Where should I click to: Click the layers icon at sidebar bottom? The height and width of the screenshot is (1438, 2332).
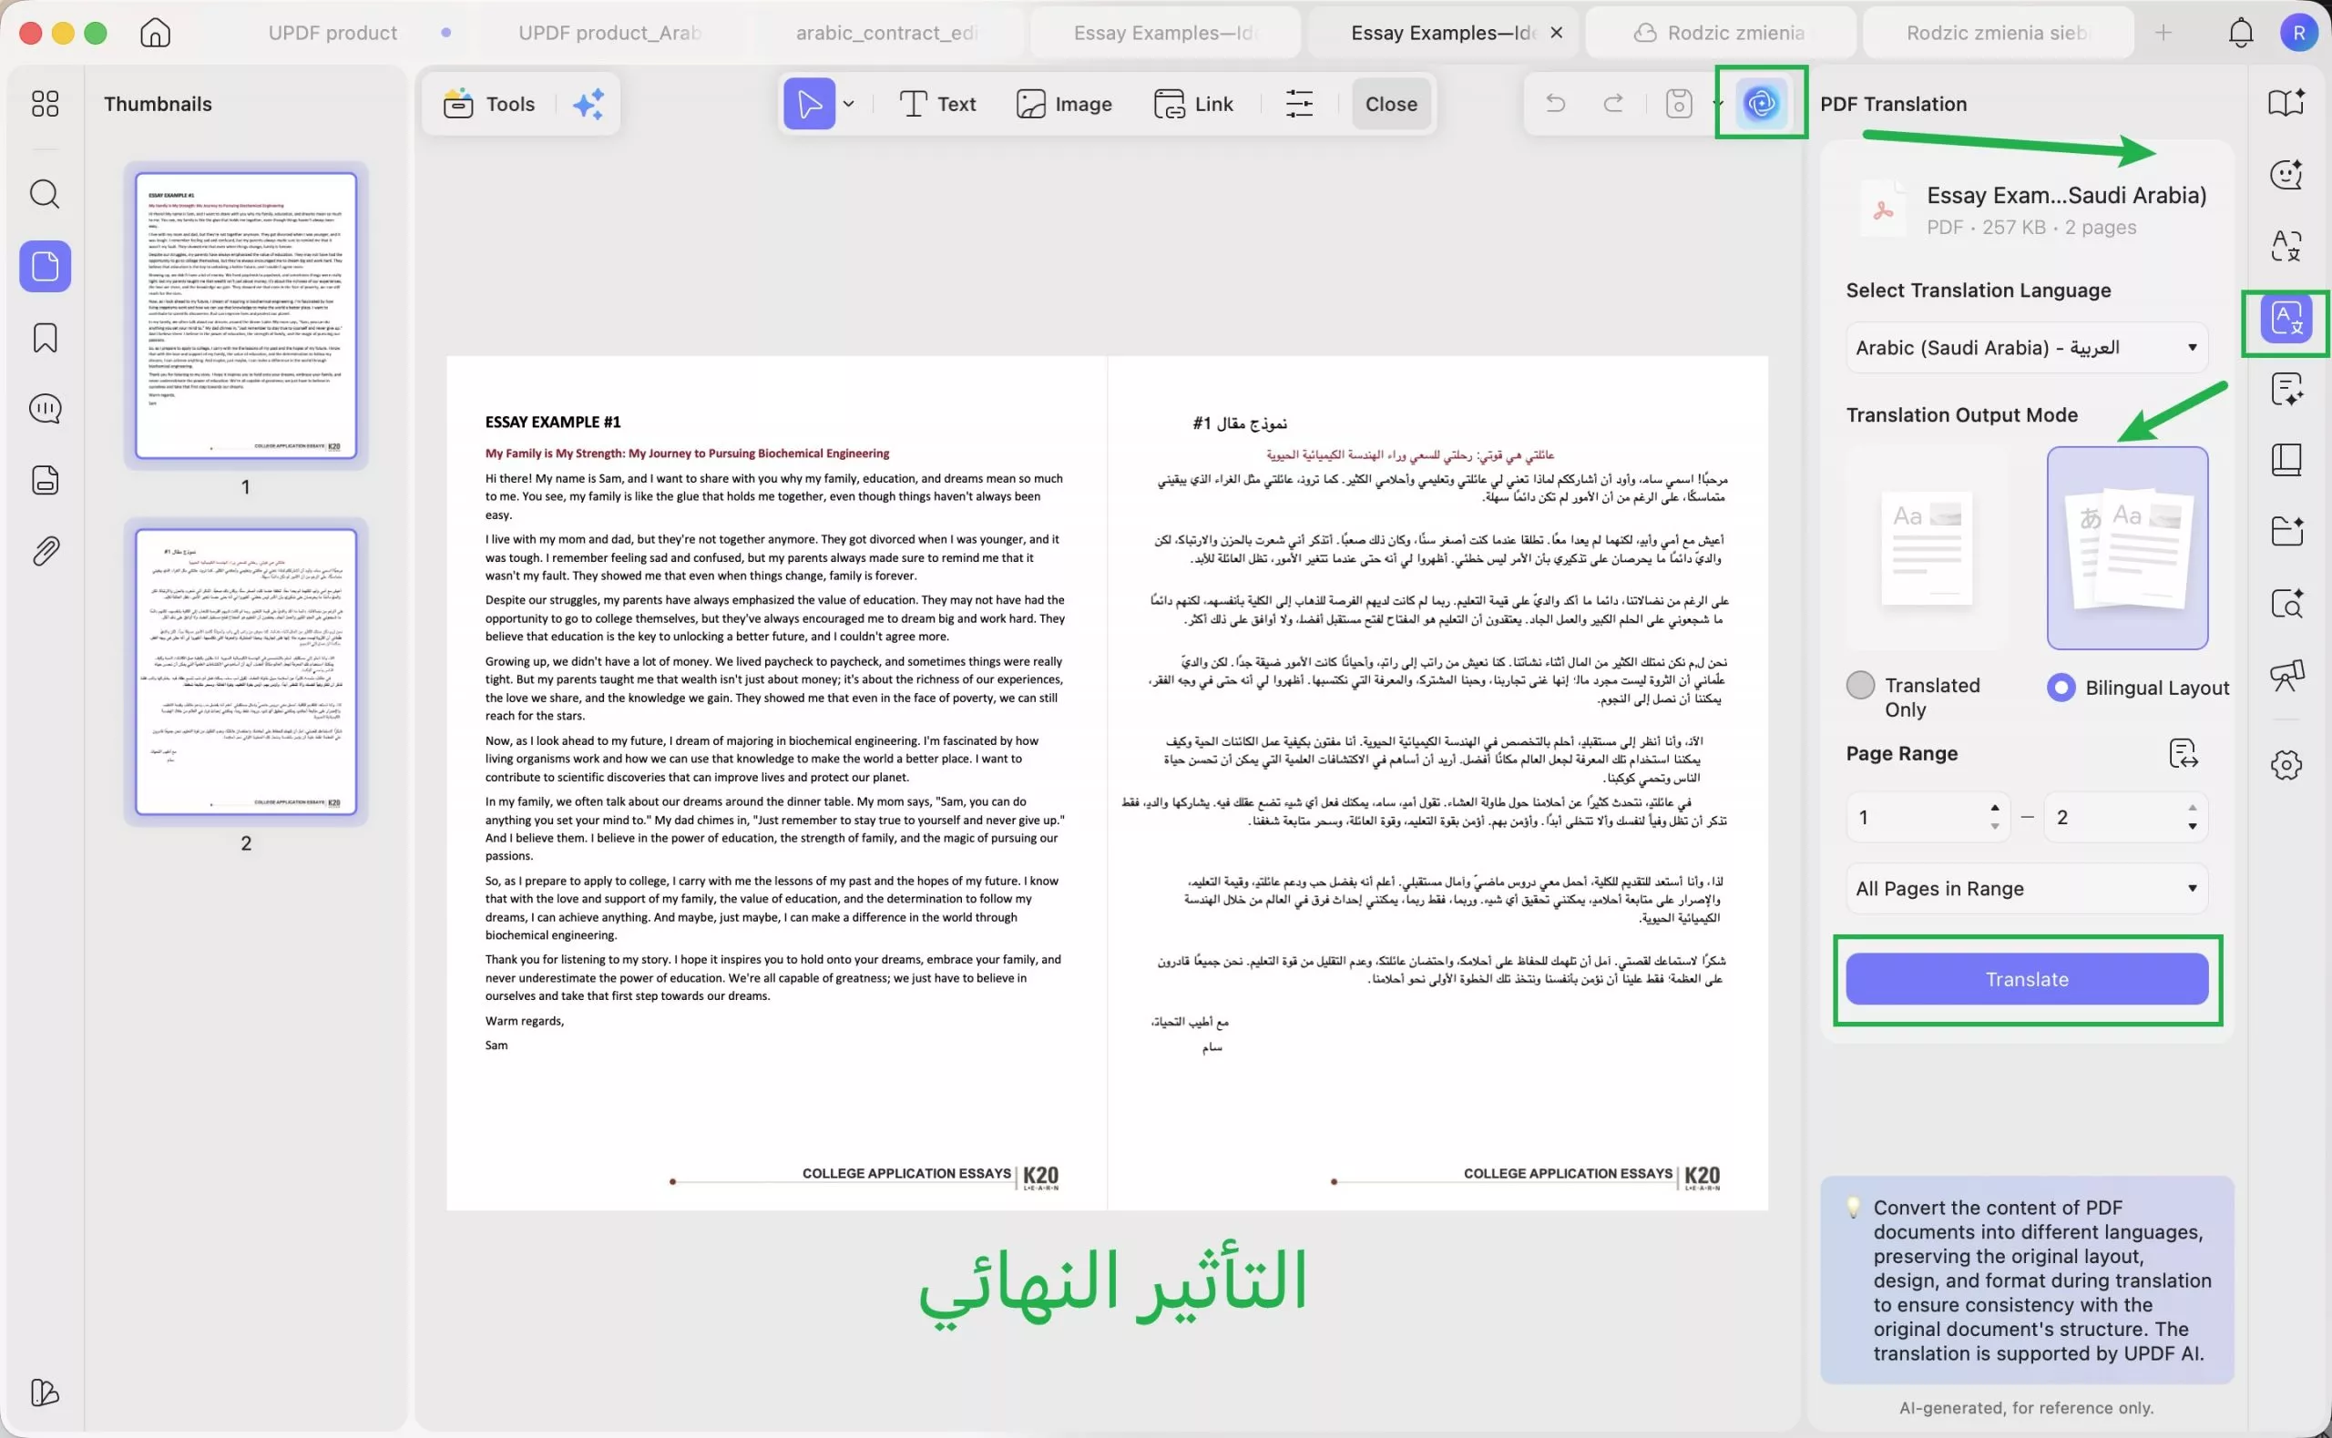[x=45, y=1392]
